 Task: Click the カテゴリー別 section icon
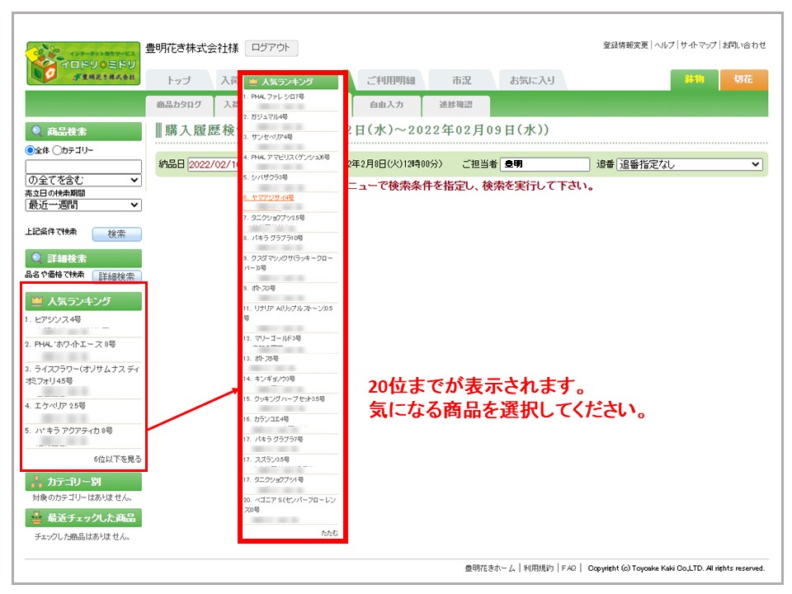point(36,483)
